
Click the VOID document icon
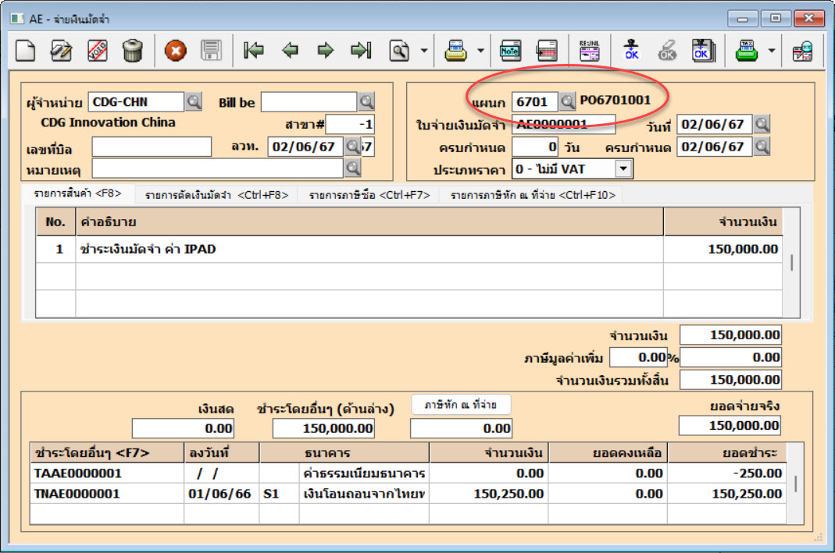tap(97, 51)
